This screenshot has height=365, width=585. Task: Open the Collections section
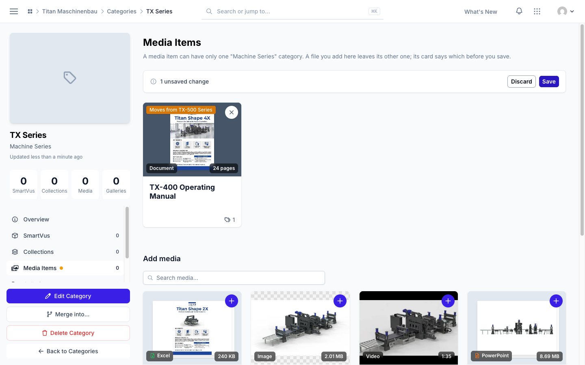pyautogui.click(x=65, y=252)
